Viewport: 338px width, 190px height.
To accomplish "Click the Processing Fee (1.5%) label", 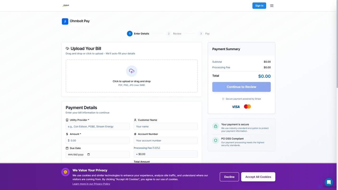I will tap(147, 148).
